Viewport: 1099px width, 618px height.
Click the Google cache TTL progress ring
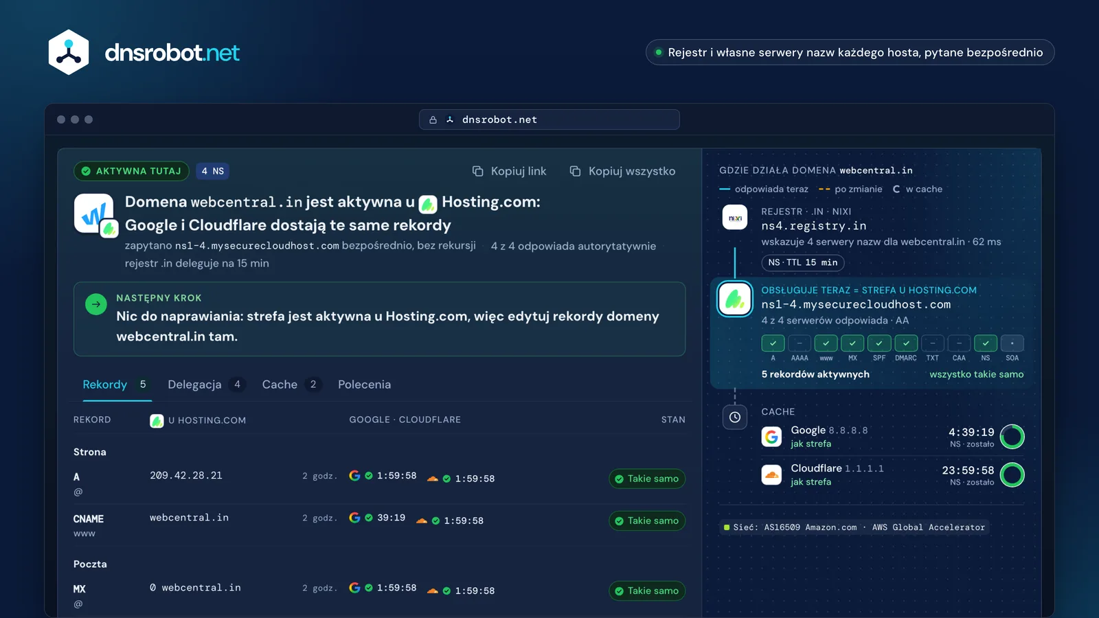coord(1012,437)
